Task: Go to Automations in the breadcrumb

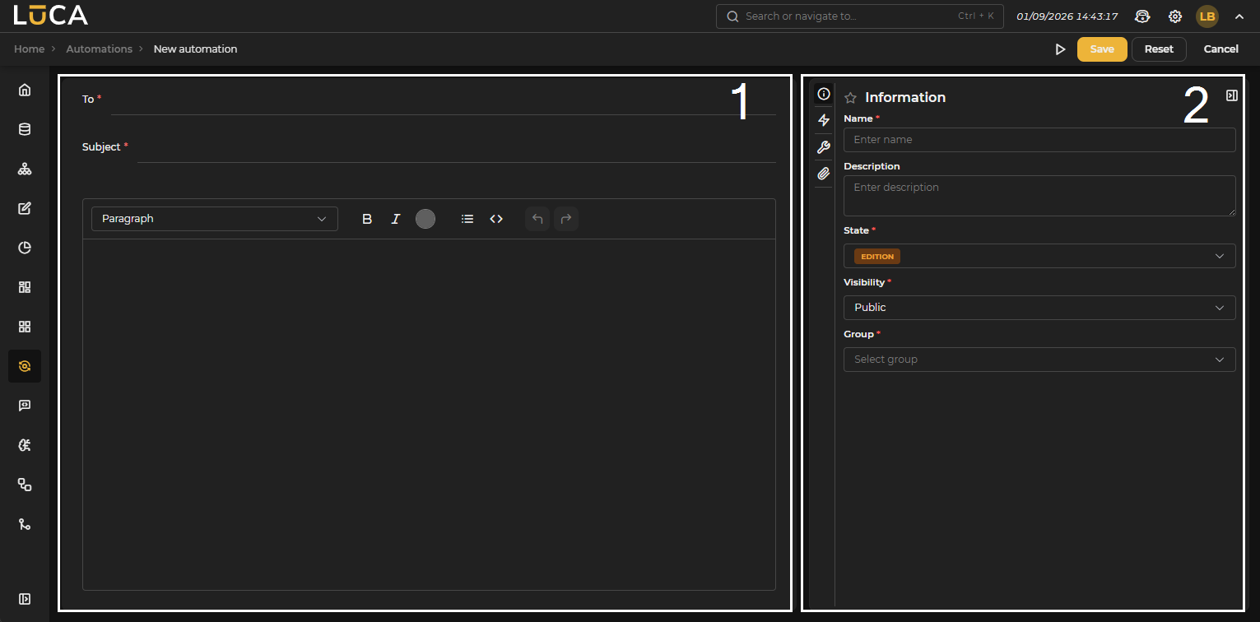Action: tap(100, 49)
